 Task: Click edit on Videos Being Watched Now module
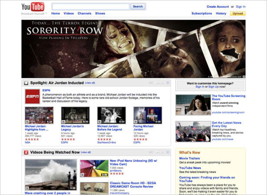[151, 152]
